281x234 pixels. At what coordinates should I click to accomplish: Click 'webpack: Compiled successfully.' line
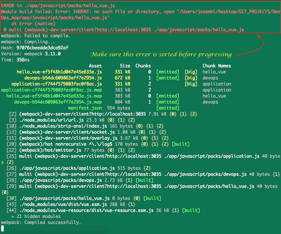coord(41,222)
